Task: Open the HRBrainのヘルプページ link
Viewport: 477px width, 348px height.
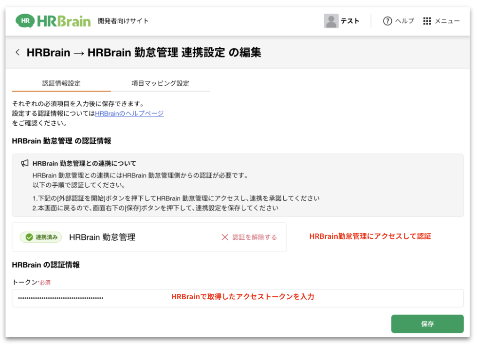Action: point(129,114)
